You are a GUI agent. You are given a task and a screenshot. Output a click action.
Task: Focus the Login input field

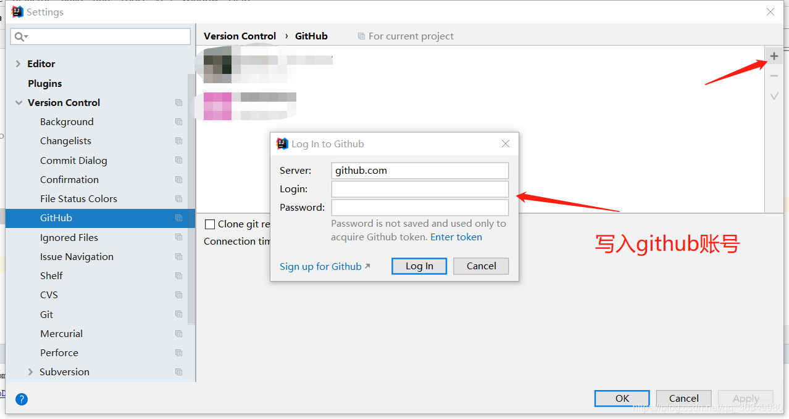click(x=420, y=189)
